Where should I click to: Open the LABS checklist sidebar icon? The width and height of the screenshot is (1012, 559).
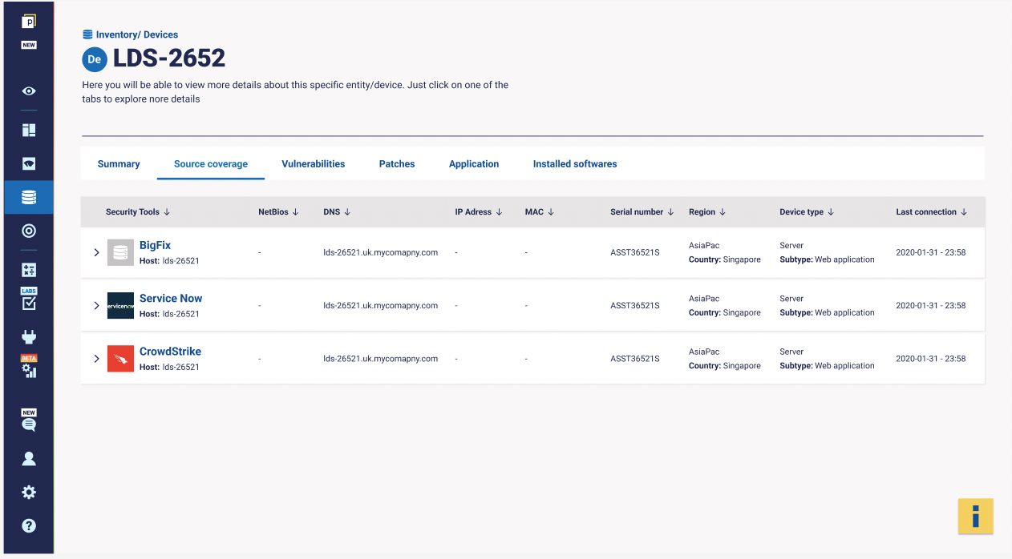tap(29, 299)
